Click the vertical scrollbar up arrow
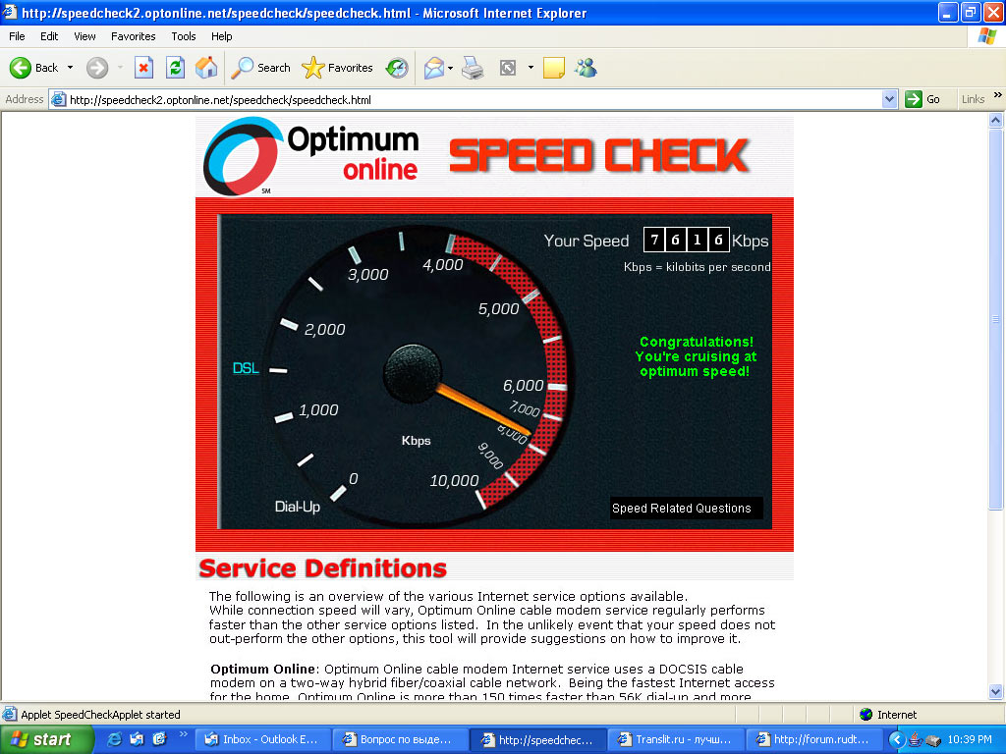The image size is (1006, 754). pyautogui.click(x=996, y=120)
